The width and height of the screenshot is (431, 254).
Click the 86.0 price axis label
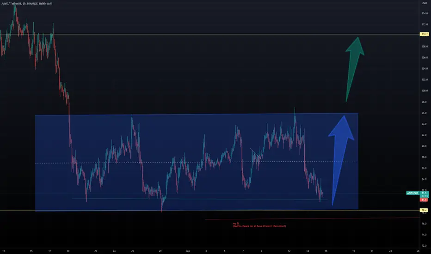tap(424, 168)
